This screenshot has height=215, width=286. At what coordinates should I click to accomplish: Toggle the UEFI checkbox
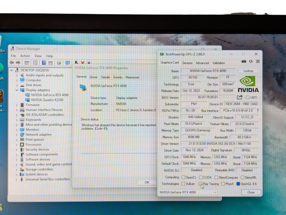(247, 97)
